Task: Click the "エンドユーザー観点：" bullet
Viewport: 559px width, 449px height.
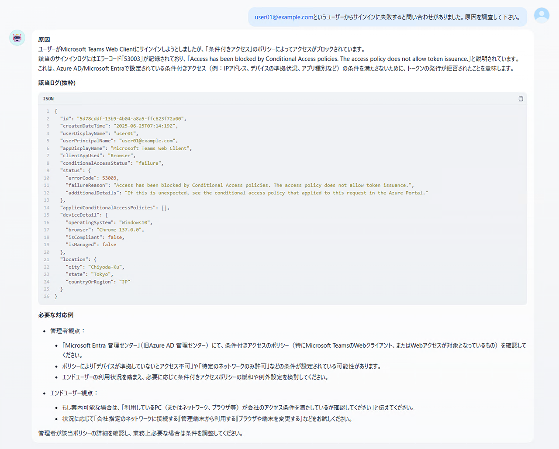Action: (74, 393)
